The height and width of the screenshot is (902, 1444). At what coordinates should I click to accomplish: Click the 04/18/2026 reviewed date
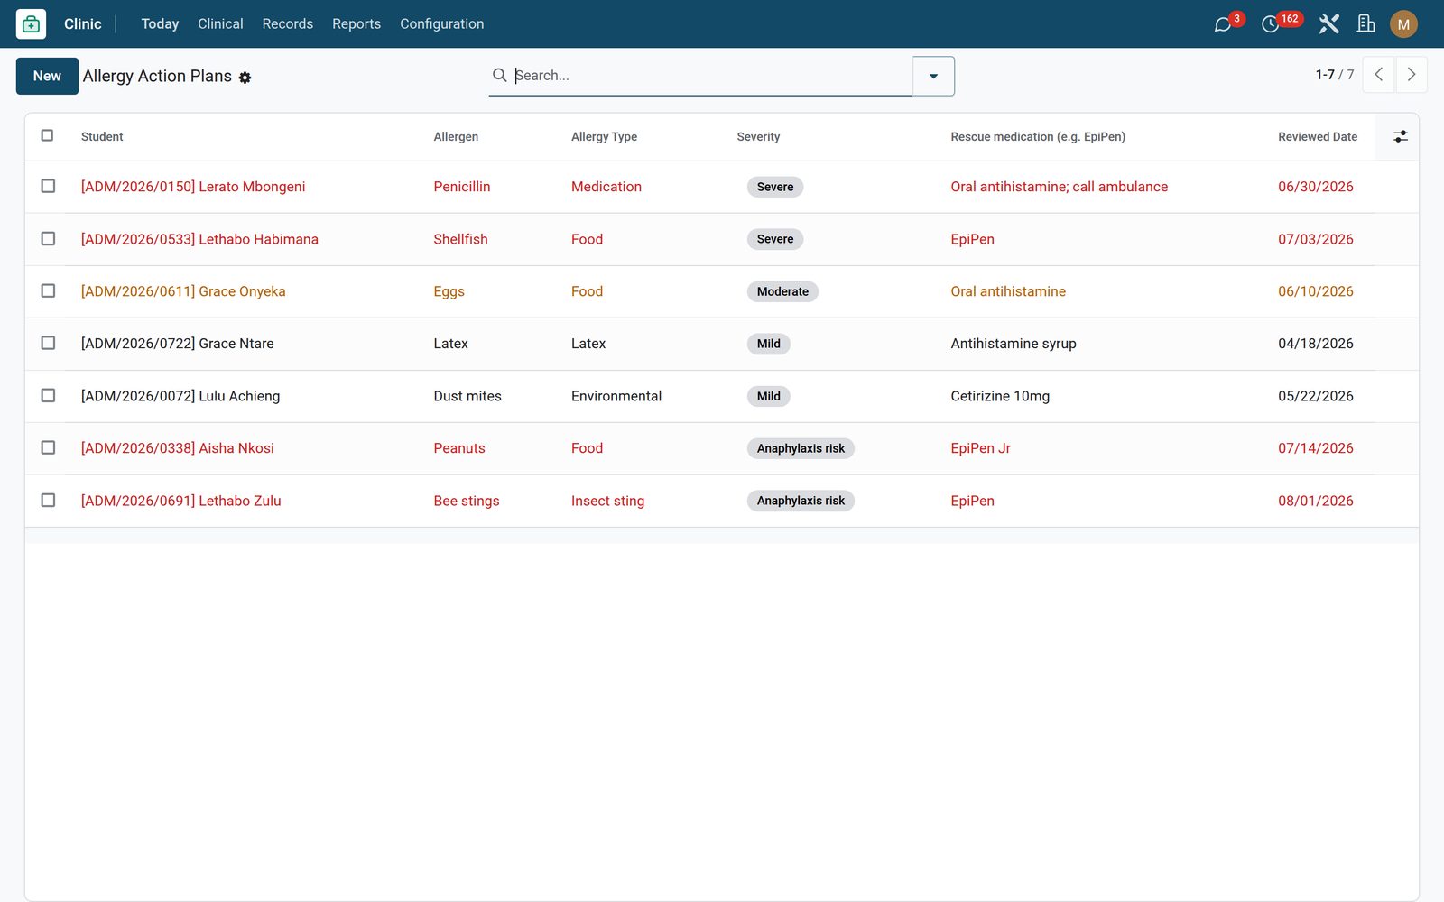[x=1315, y=344]
